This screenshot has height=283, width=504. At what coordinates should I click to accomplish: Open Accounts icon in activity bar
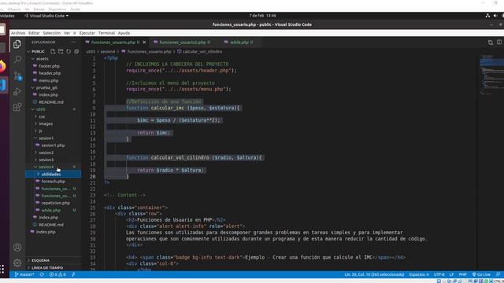(x=17, y=248)
